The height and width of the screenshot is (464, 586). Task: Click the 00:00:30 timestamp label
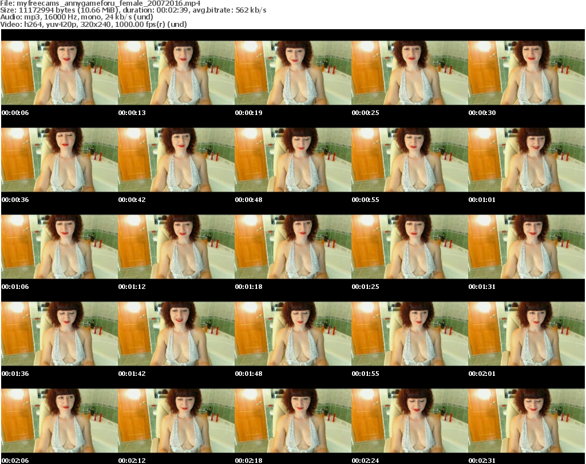coord(482,113)
